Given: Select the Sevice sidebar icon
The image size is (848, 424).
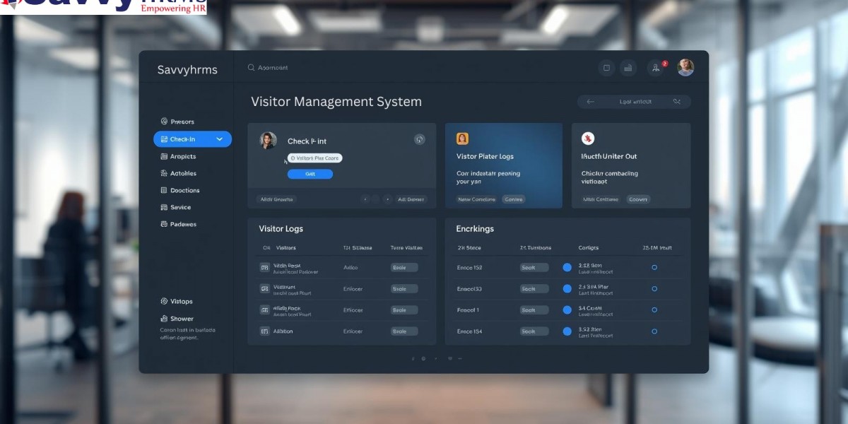Looking at the screenshot, I should (163, 207).
